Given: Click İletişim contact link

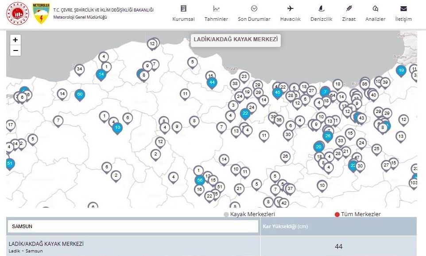Looking at the screenshot, I should (x=403, y=14).
